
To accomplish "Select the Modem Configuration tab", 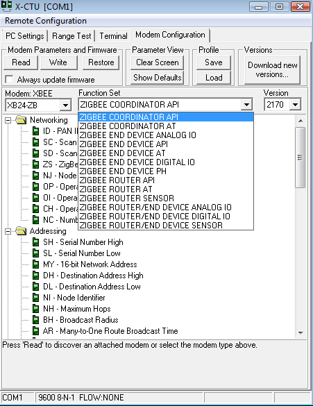I will tap(170, 35).
